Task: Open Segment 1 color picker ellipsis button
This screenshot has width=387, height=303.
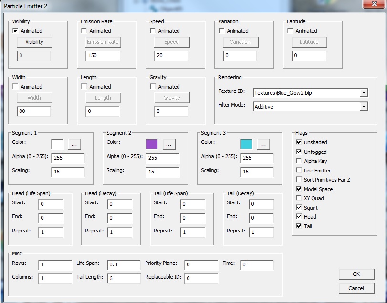Action: 74,144
